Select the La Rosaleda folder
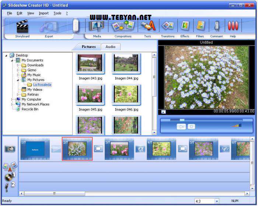This screenshot has height=206, width=258. point(42,85)
